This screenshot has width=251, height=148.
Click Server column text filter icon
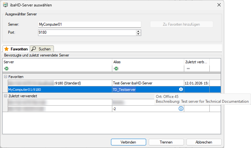coord(6,68)
